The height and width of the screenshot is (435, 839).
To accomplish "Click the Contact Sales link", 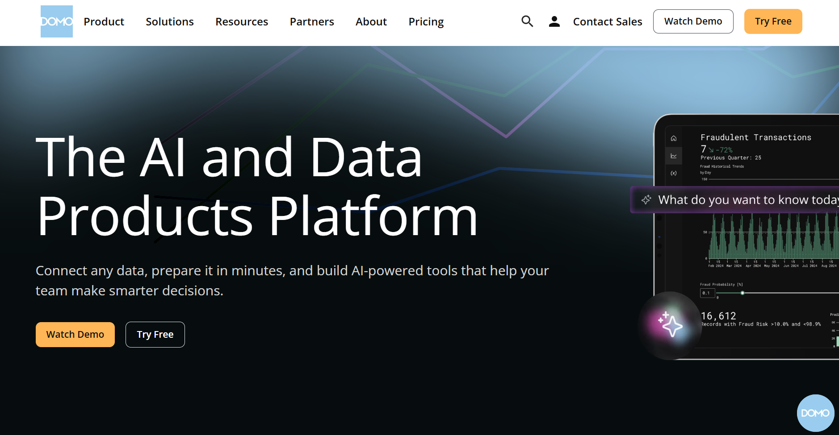I will 607,21.
